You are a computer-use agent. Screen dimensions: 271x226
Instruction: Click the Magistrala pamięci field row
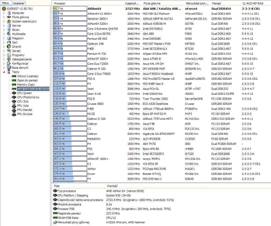[x=161, y=213]
